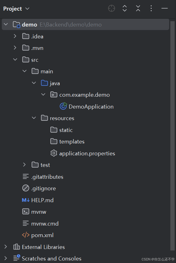Screen dimensions: 176x263
Task: Select the mvnw file name
Action: (x=39, y=212)
